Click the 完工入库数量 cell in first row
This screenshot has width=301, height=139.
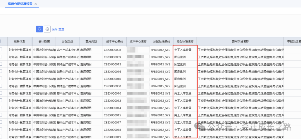183,50
